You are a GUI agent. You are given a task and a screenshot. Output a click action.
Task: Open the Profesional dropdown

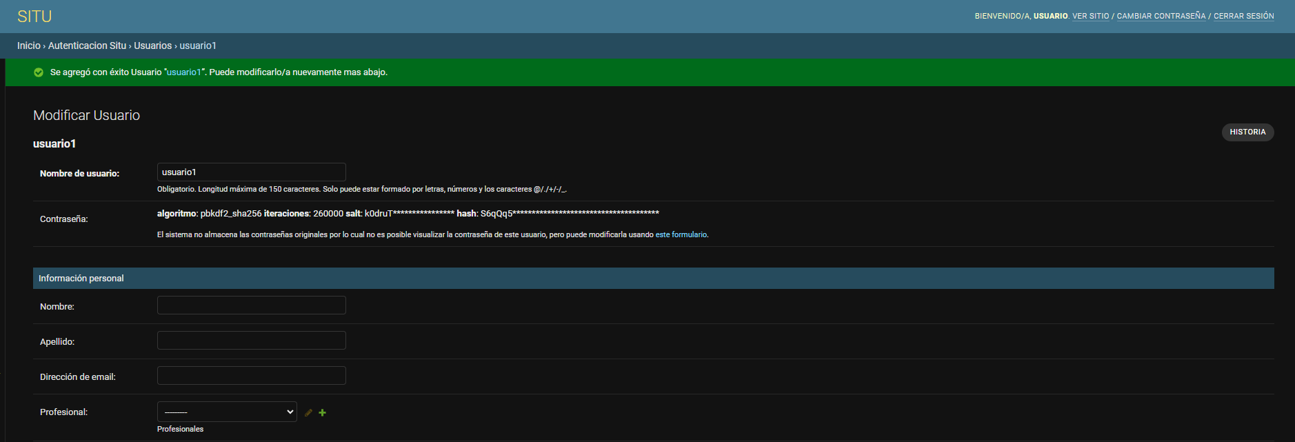(x=227, y=412)
